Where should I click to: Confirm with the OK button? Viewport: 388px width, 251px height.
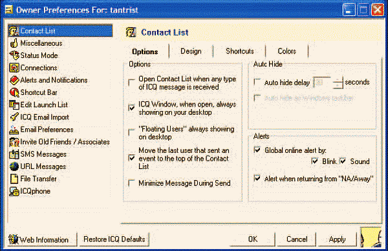(253, 239)
